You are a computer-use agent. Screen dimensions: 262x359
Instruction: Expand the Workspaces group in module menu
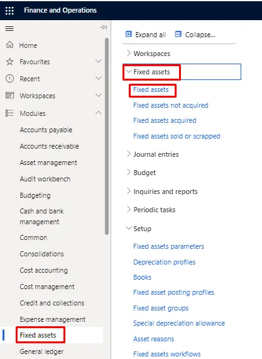tap(129, 53)
